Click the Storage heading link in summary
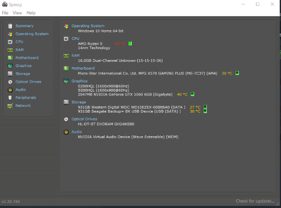This screenshot has height=208, width=281. 79,102
